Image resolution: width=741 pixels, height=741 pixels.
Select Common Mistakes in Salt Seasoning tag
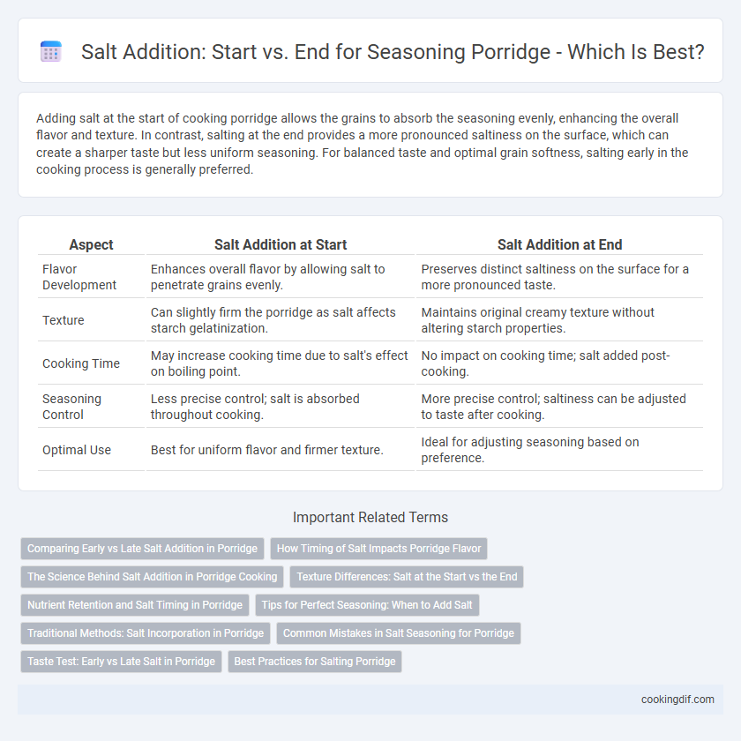point(399,633)
